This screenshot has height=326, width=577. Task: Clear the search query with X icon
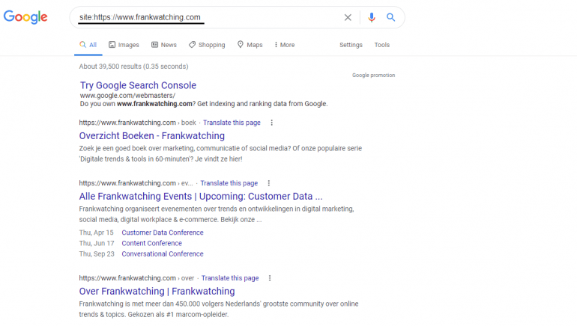[x=348, y=17]
